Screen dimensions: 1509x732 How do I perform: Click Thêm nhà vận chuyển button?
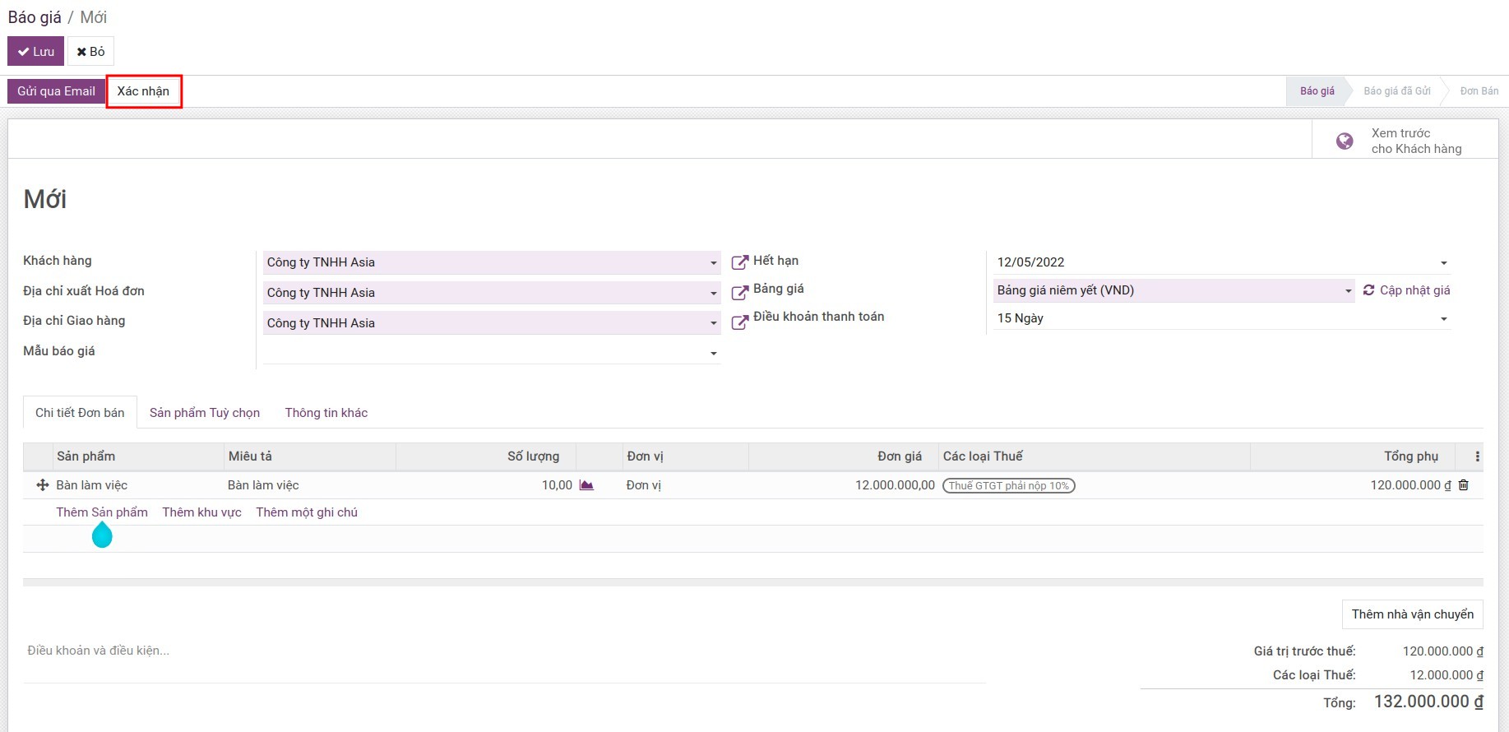1413,614
